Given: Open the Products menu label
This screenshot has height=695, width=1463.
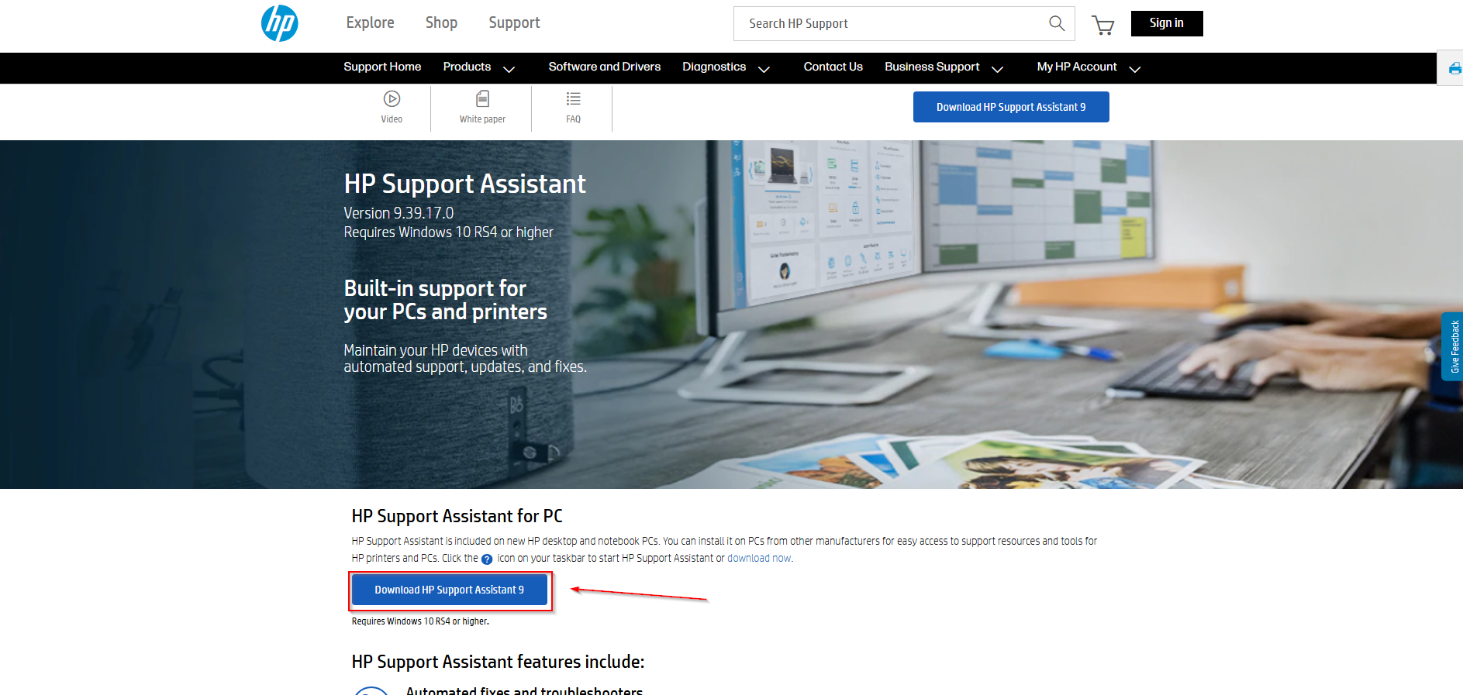Looking at the screenshot, I should pyautogui.click(x=467, y=67).
